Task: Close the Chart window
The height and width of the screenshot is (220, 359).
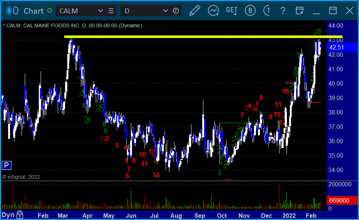Action: (x=350, y=10)
